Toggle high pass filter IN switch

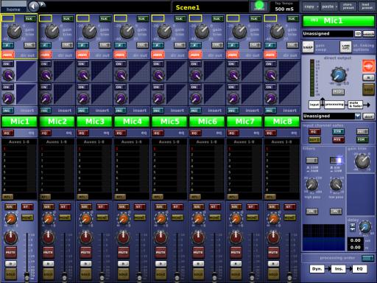coord(311,211)
